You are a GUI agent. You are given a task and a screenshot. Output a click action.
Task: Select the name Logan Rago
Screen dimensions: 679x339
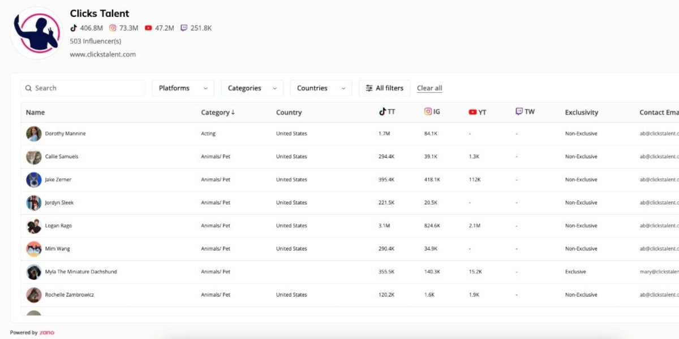(x=58, y=226)
